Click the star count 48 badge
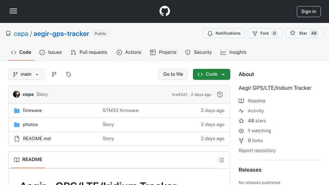The height and width of the screenshot is (185, 329). click(314, 33)
